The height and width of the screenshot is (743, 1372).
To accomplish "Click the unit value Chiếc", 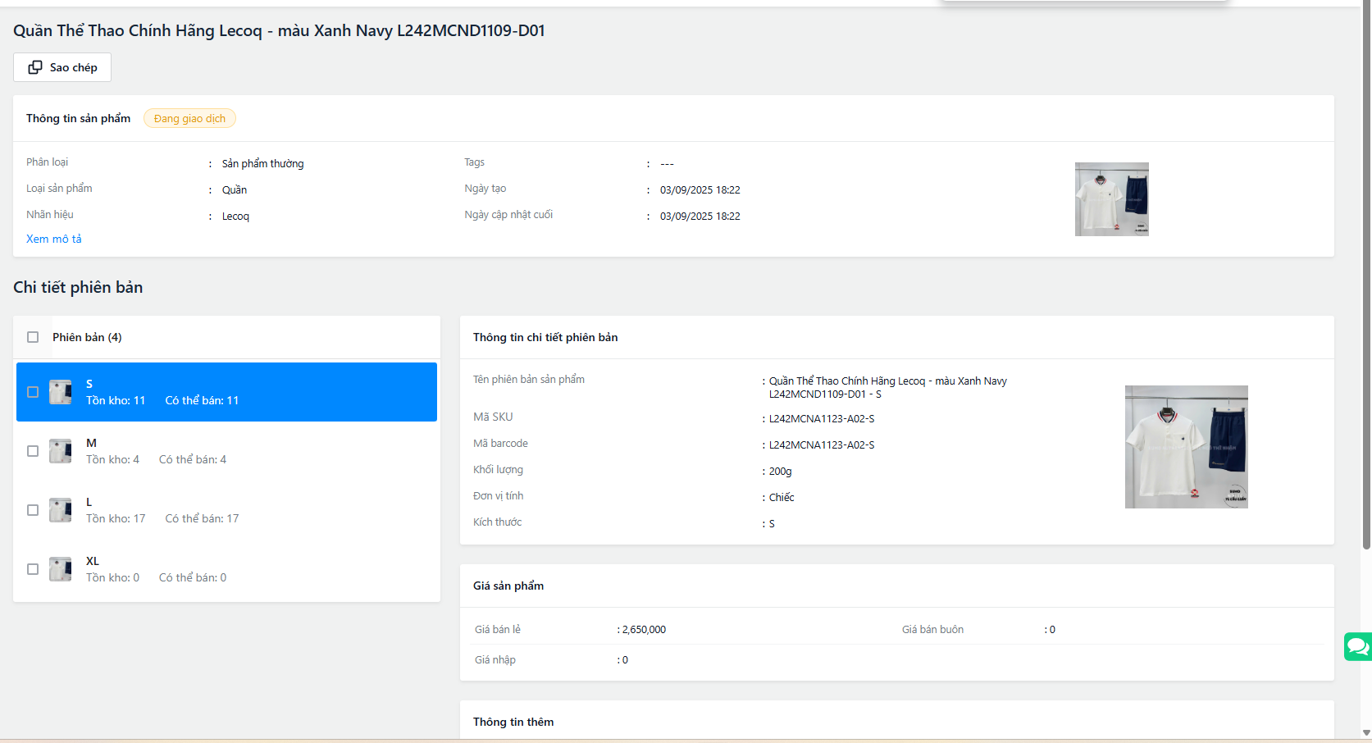I will click(782, 498).
